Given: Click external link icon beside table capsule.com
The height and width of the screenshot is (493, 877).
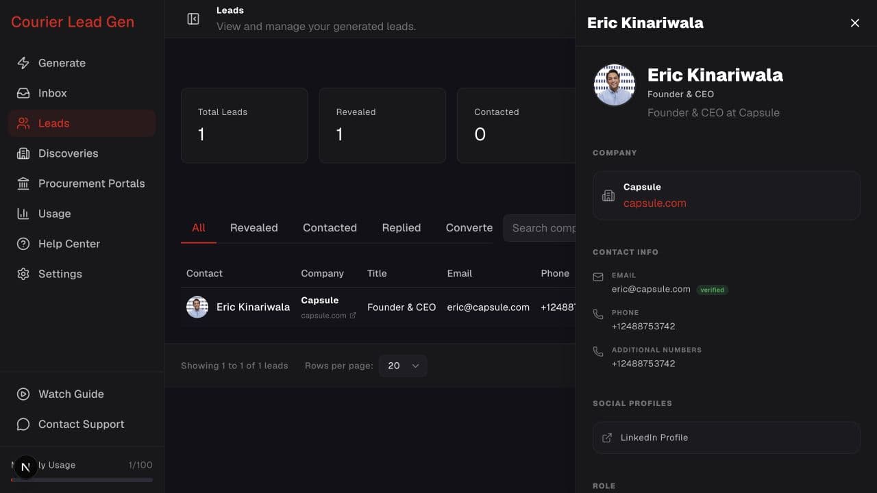Looking at the screenshot, I should [x=353, y=316].
